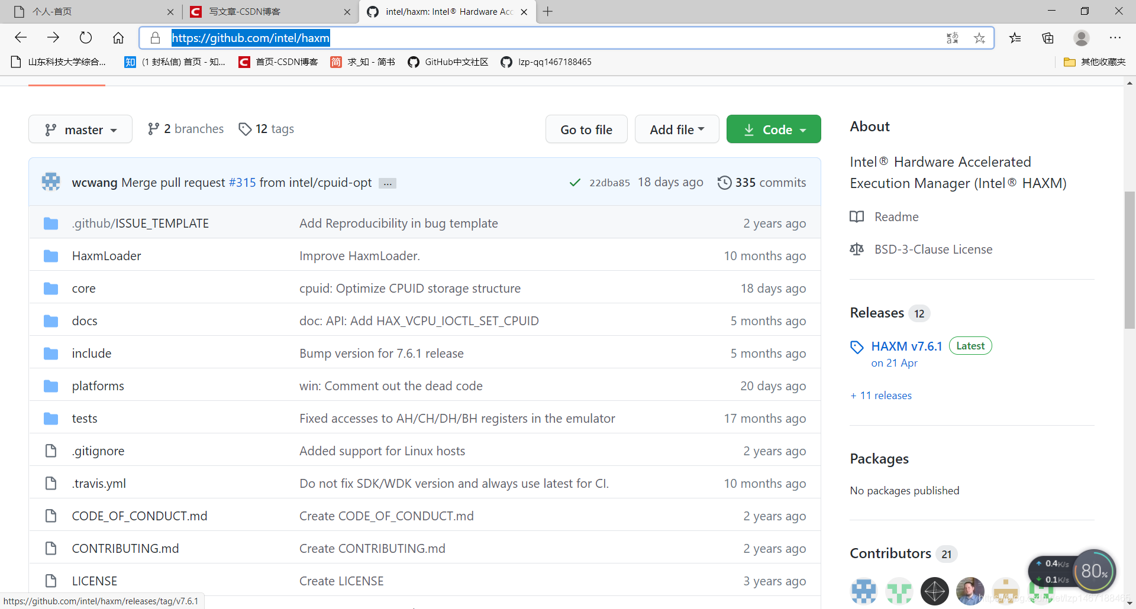
Task: Close the 个人-首页 tab
Action: point(170,12)
